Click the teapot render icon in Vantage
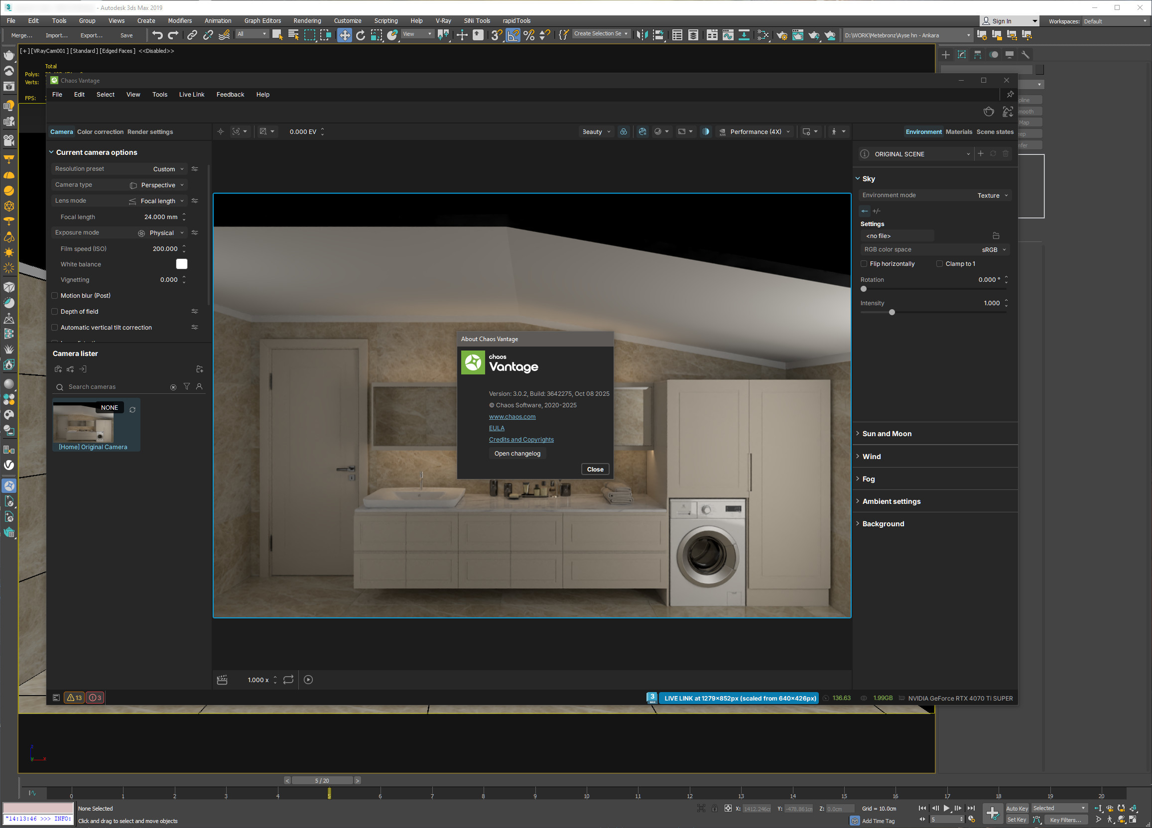 point(989,112)
